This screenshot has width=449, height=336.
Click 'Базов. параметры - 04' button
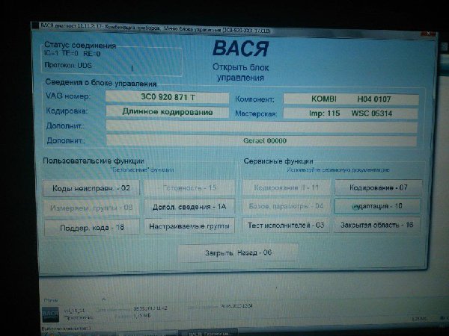pyautogui.click(x=287, y=205)
